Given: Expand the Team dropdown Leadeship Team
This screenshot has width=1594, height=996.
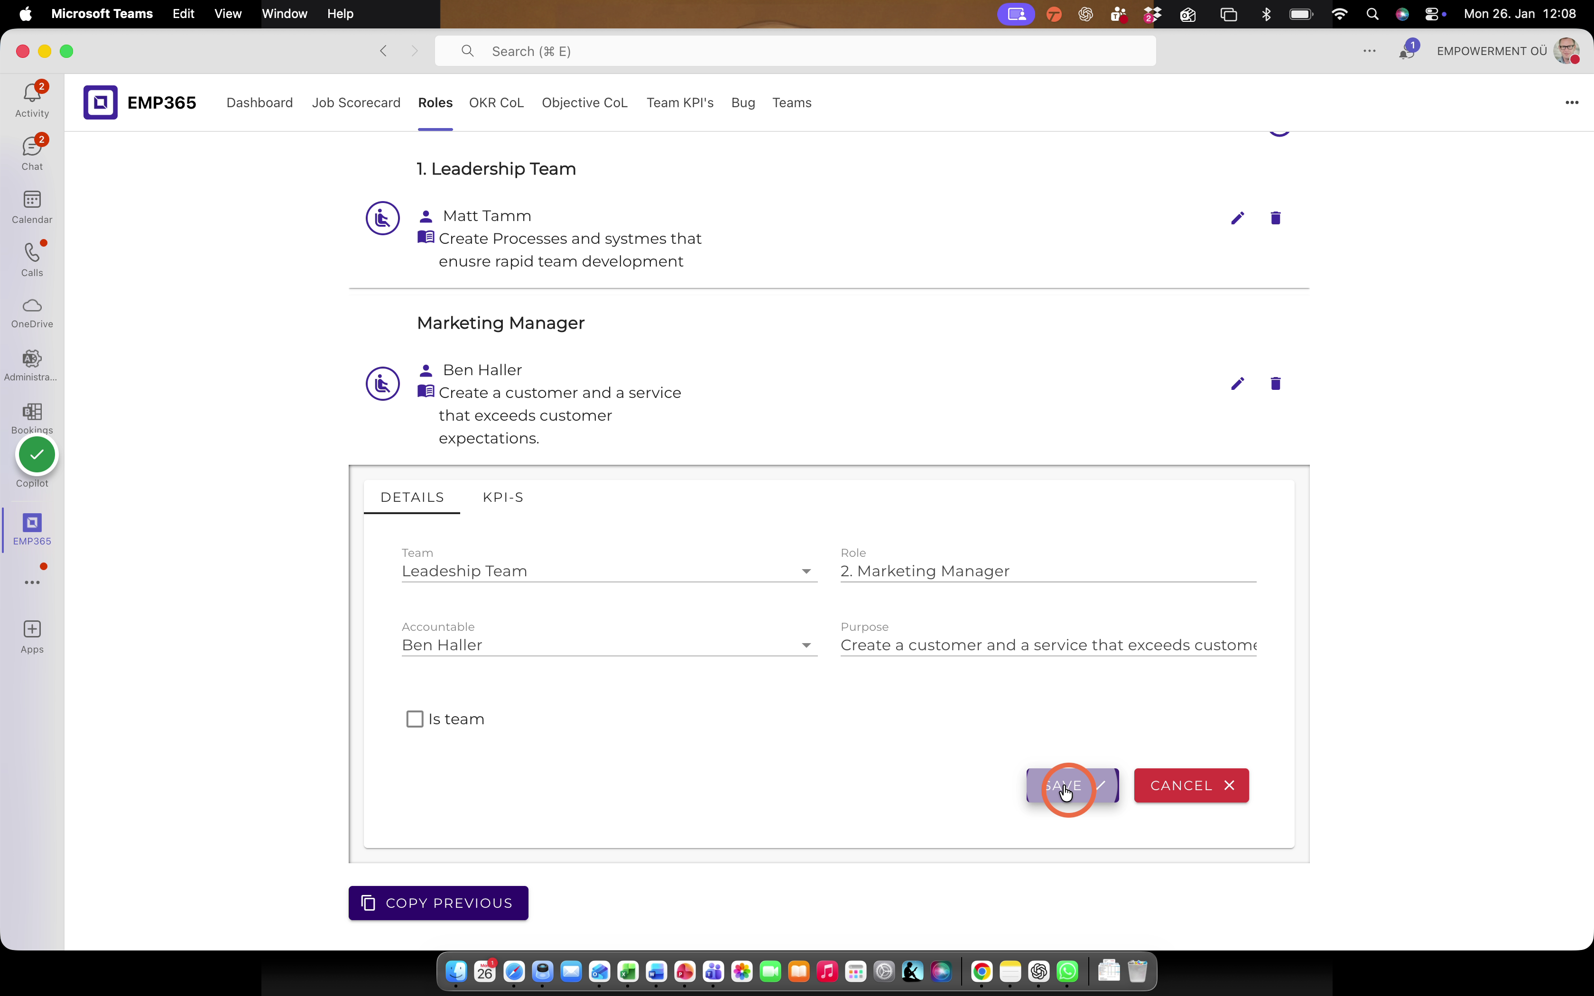Looking at the screenshot, I should pyautogui.click(x=609, y=571).
